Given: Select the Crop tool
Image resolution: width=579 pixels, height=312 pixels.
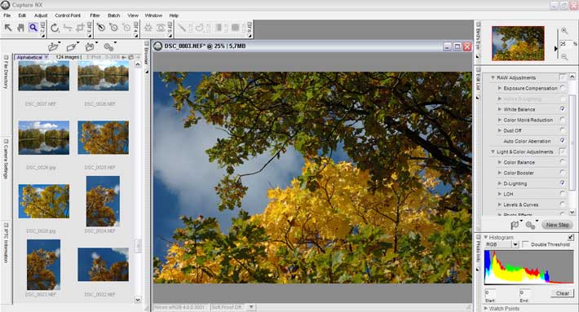Looking at the screenshot, I should point(80,28).
